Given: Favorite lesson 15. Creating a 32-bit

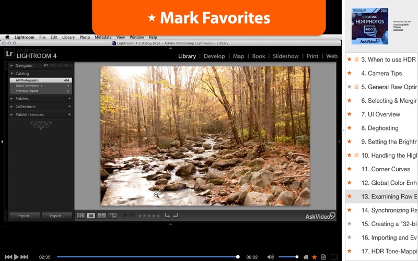Looking at the screenshot, I should point(349,224).
